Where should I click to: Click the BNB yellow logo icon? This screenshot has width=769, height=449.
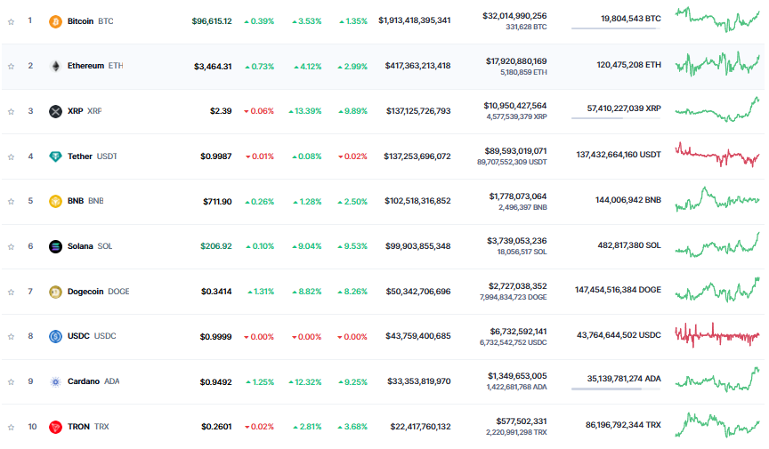[x=55, y=201]
